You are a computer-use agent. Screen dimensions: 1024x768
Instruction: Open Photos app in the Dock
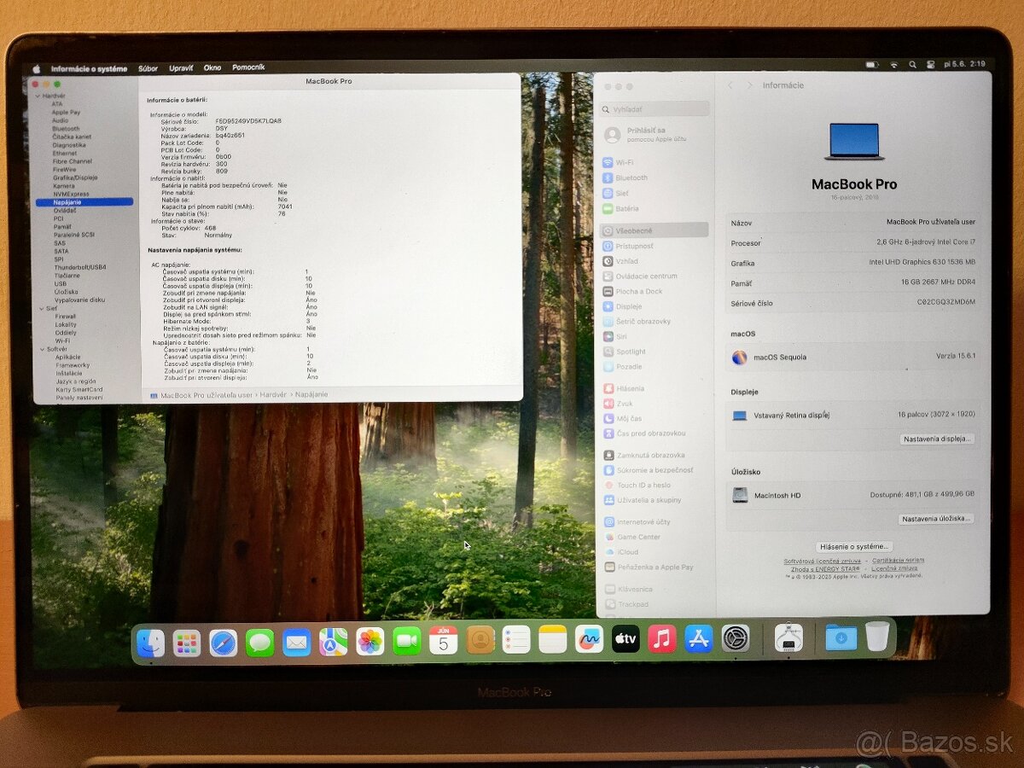[370, 642]
